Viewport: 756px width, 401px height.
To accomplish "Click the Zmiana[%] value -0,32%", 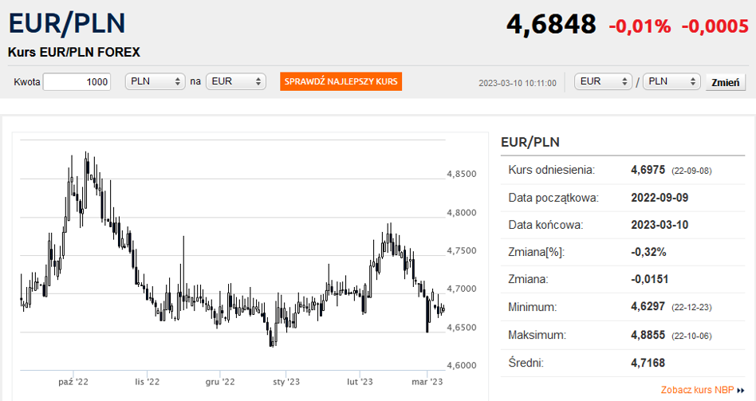I will 648,252.
